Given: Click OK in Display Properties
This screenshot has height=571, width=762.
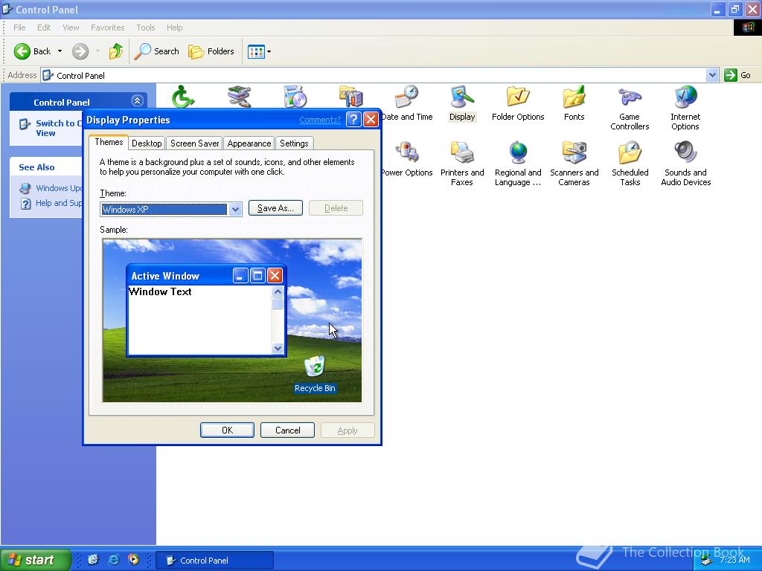Looking at the screenshot, I should [x=227, y=430].
